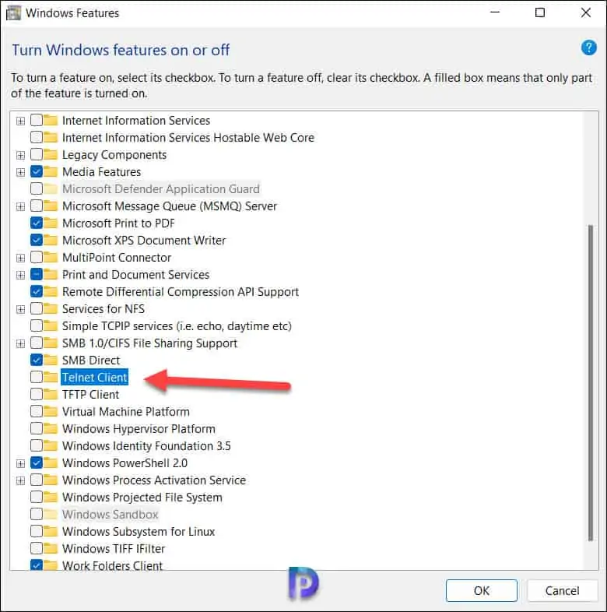This screenshot has width=607, height=612.
Task: Minimize the Windows Features window
Action: (x=495, y=12)
